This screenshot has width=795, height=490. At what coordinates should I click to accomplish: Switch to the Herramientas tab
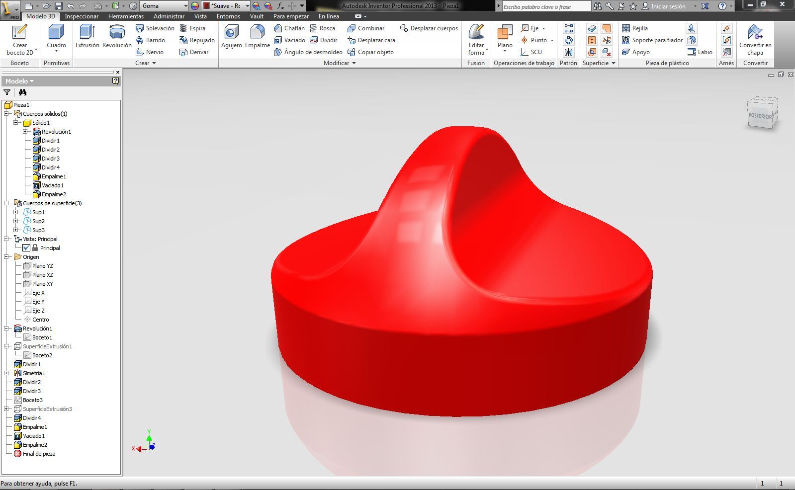click(126, 16)
